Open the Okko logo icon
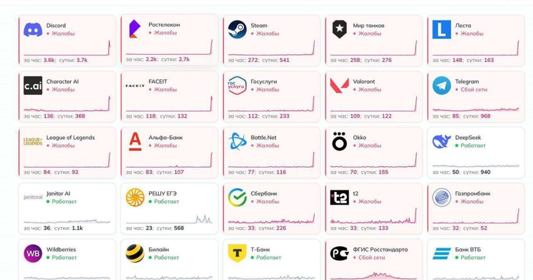The image size is (533, 280). (x=339, y=142)
